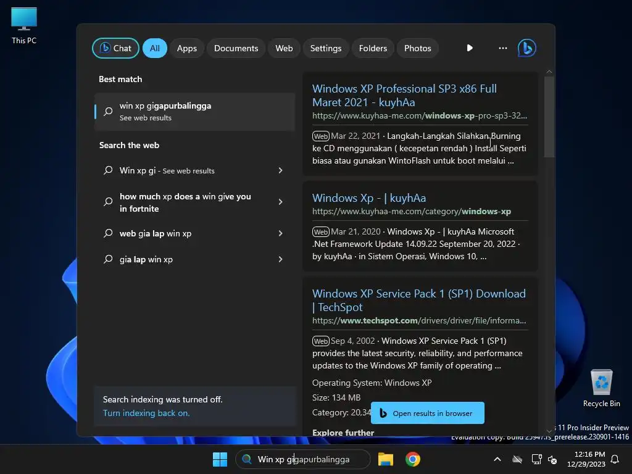Select the Recycle Bin desktop icon
This screenshot has width=632, height=474.
(x=601, y=388)
